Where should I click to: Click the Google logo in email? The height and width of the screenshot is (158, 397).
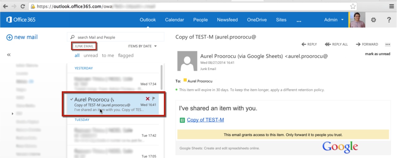pos(340,147)
